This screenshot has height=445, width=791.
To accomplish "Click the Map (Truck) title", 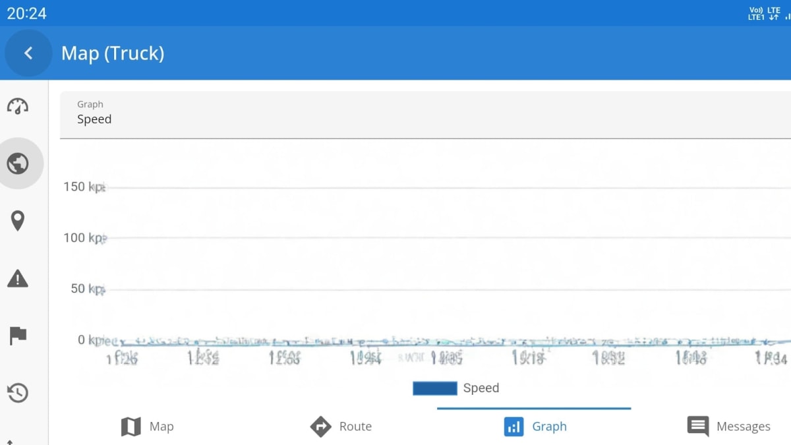I will (113, 53).
